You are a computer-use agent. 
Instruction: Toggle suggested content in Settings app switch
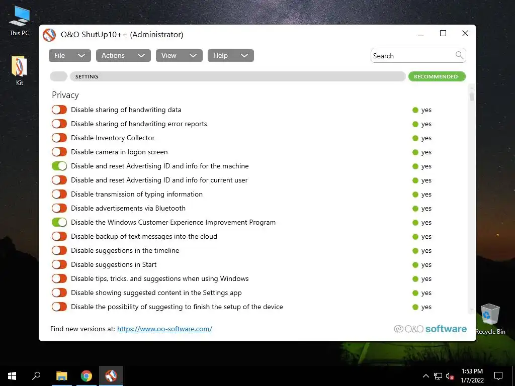pos(59,293)
